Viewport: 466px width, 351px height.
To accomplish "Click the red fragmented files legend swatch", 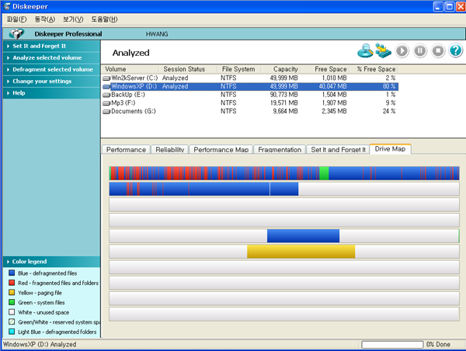I will coord(12,283).
